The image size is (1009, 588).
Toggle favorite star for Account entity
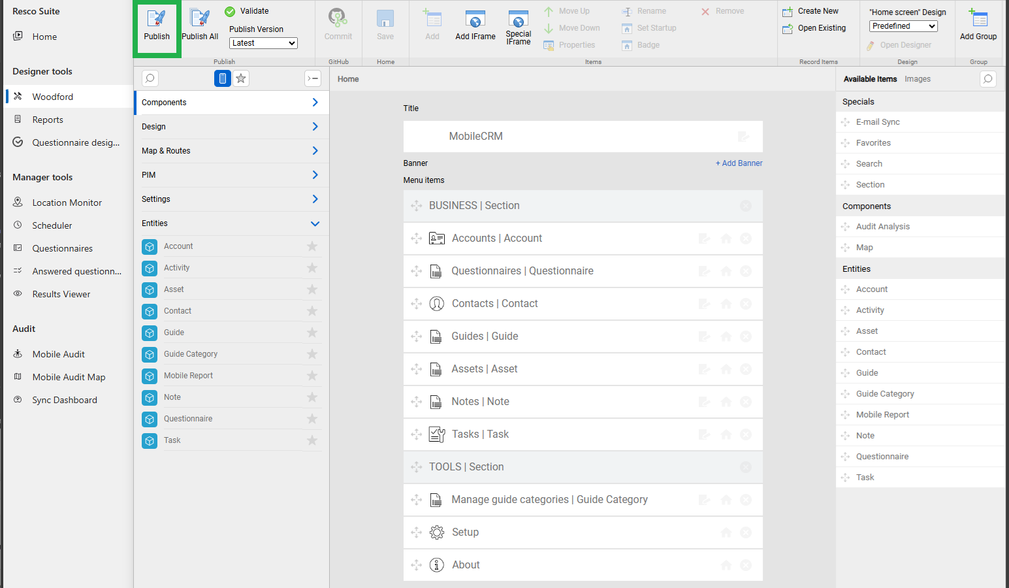[312, 246]
